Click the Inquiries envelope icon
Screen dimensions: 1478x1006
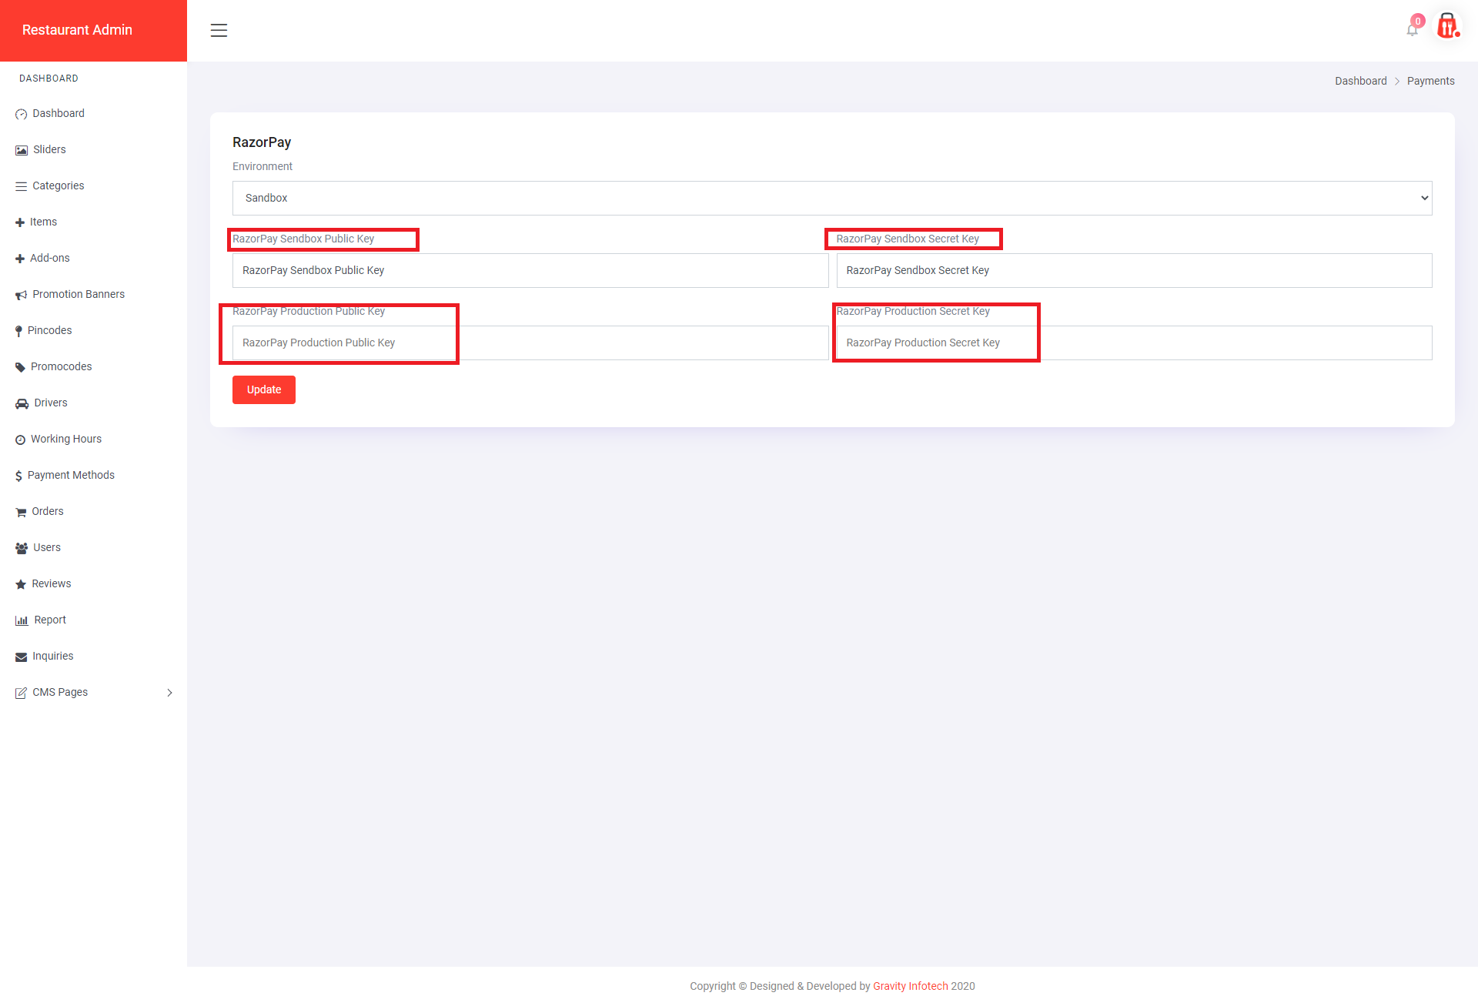pyautogui.click(x=21, y=657)
